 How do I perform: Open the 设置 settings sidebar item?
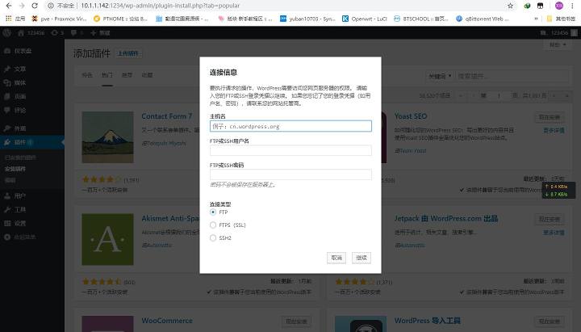[32, 223]
